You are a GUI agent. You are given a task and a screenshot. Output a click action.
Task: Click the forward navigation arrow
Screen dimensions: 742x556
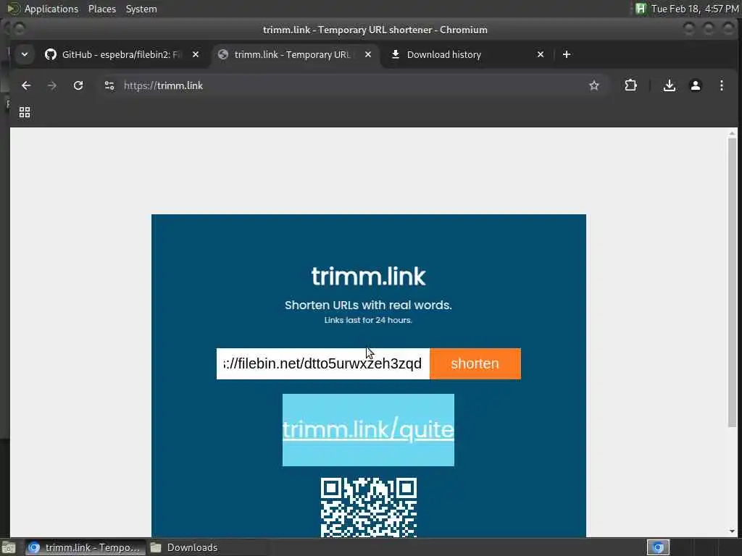click(x=52, y=85)
